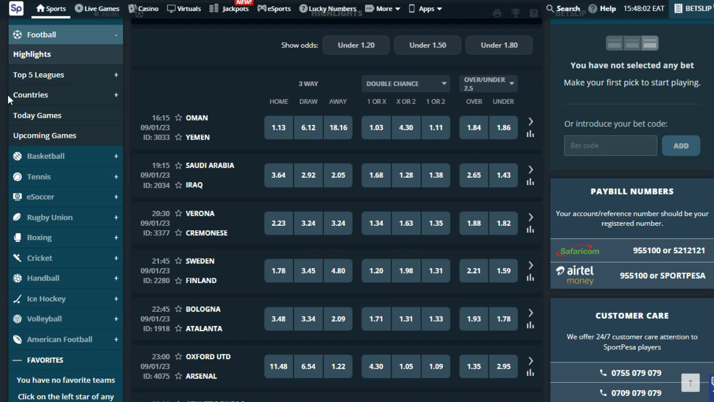Open Help from the top bar
The image size is (714, 402).
(x=602, y=8)
